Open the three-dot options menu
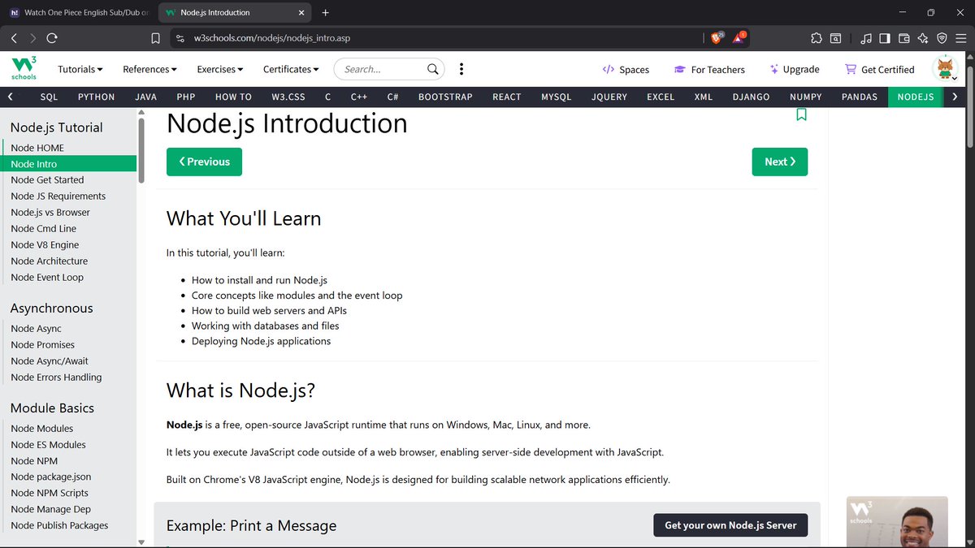The image size is (975, 548). coord(461,69)
